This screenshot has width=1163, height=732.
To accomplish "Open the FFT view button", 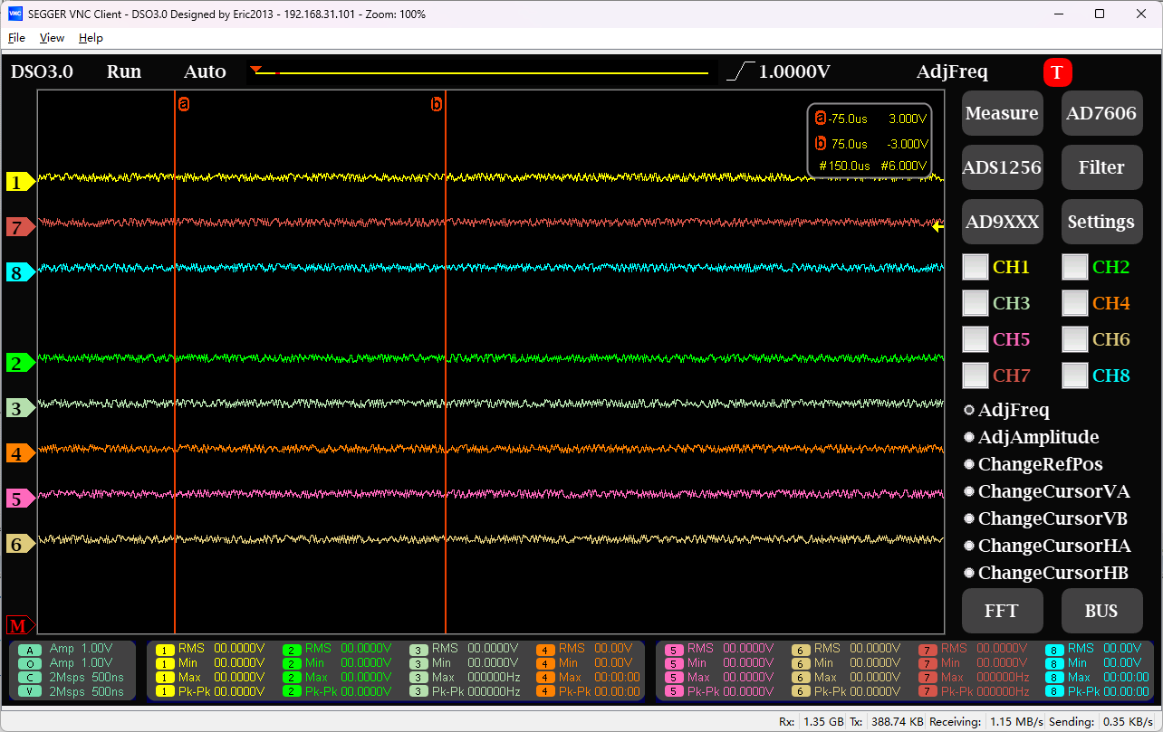I will (1002, 611).
